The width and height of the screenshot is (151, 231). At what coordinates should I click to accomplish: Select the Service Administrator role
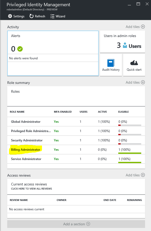[76, 159]
